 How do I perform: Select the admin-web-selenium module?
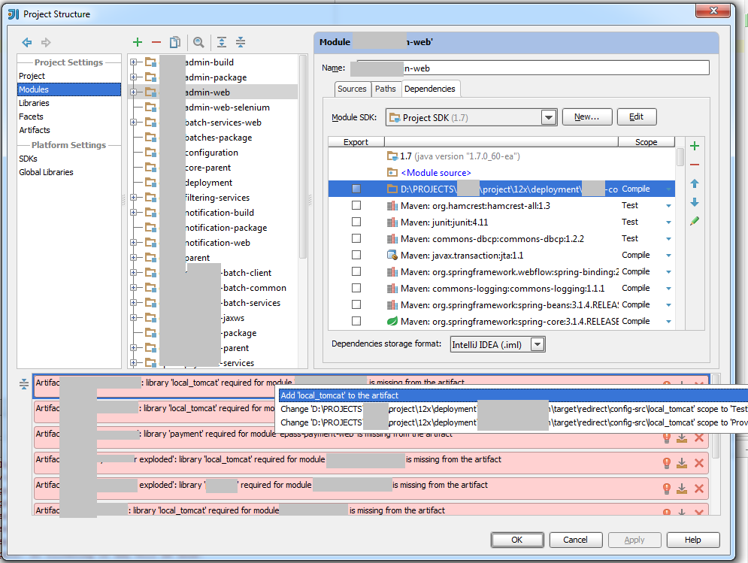pos(228,107)
